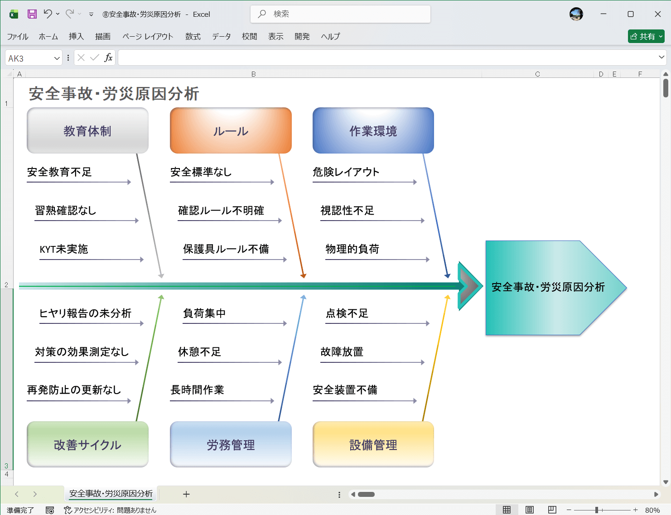Open the 共有 dropdown chevron
Screen dimensions: 671x515
click(x=660, y=36)
